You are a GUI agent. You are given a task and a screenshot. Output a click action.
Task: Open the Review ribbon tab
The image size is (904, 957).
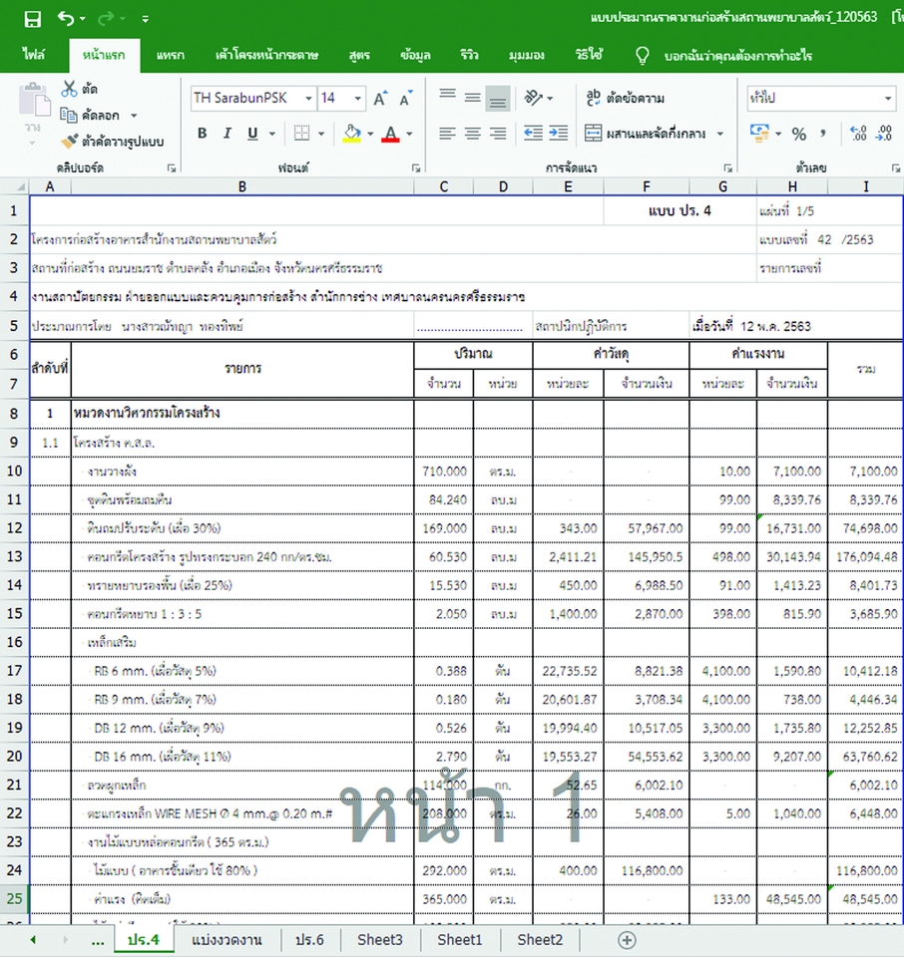(x=469, y=55)
